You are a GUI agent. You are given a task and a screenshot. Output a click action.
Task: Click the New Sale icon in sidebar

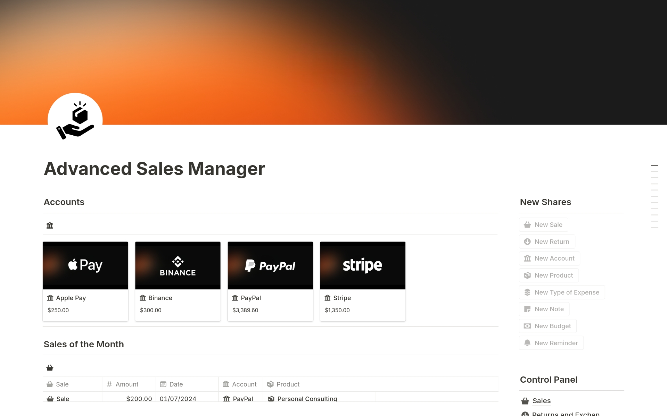(528, 224)
